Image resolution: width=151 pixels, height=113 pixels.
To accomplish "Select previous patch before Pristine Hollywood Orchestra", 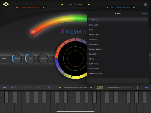I will pyautogui.click(x=60, y=88).
